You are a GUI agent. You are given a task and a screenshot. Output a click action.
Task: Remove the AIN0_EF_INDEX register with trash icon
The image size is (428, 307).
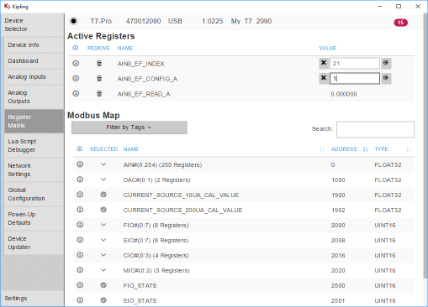pos(99,64)
